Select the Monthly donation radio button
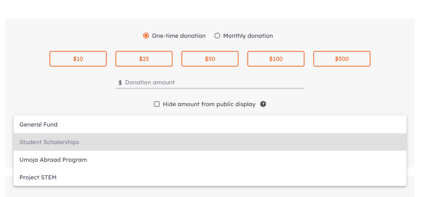This screenshot has height=197, width=424. point(217,36)
